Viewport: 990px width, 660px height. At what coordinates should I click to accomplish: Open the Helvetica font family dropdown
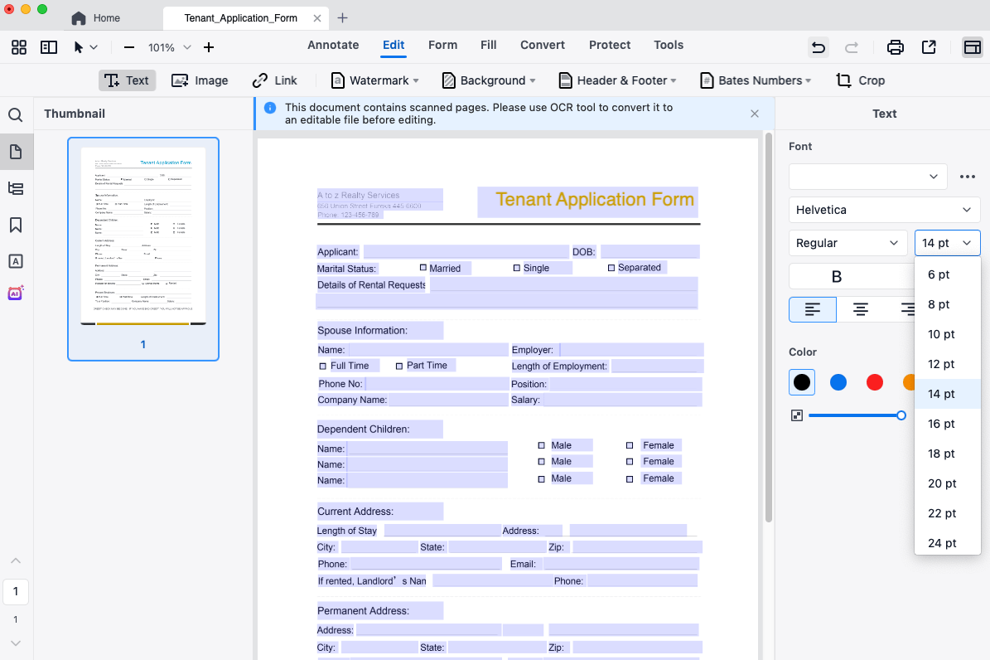point(884,210)
